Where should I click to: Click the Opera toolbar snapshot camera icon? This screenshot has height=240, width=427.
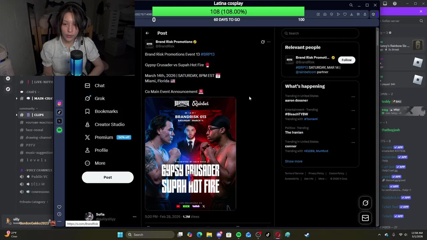coord(325,14)
